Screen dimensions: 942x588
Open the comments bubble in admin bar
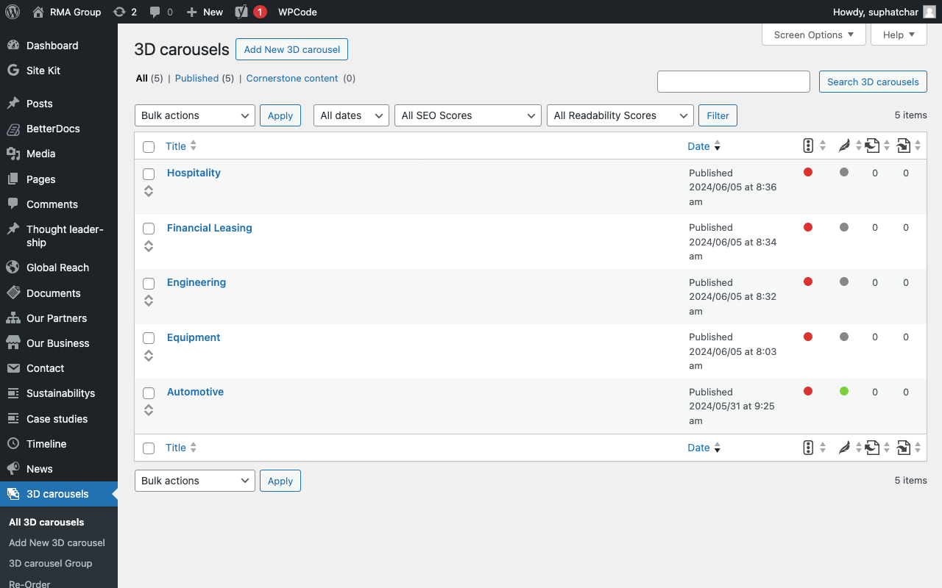[x=155, y=12]
